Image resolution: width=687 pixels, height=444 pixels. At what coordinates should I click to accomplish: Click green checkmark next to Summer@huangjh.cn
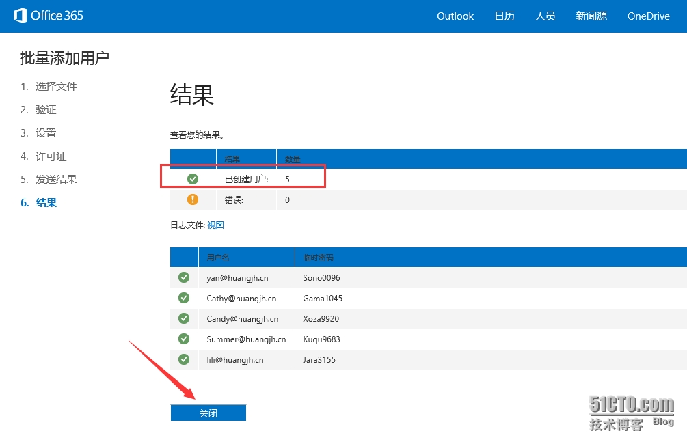184,339
